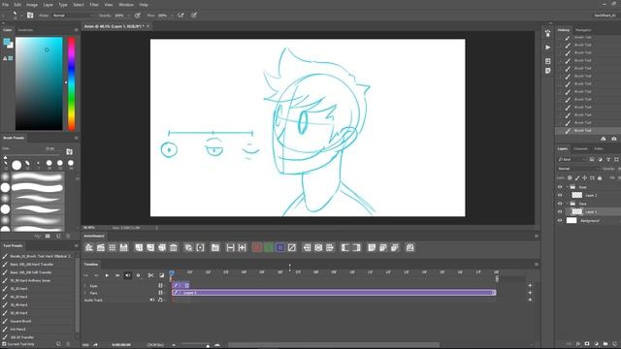Open the Opacity value dropdown arrow
The image size is (621, 349).
[129, 16]
